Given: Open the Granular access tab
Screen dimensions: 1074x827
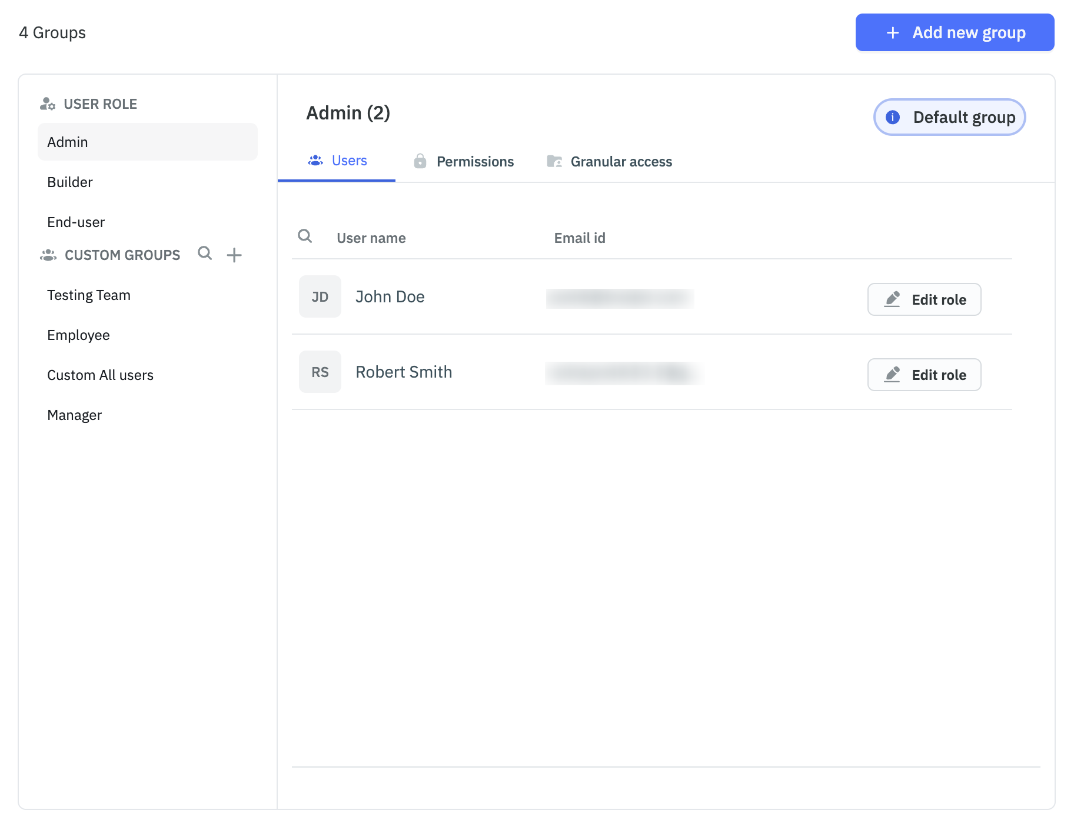Looking at the screenshot, I should [621, 161].
